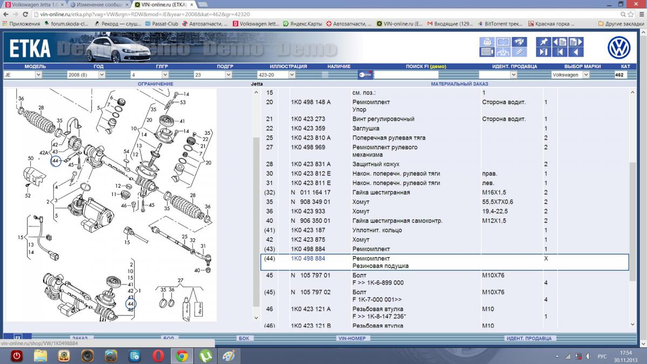Image resolution: width=647 pixels, height=364 pixels.
Task: Click the single left arrow back icon
Action: click(x=576, y=52)
